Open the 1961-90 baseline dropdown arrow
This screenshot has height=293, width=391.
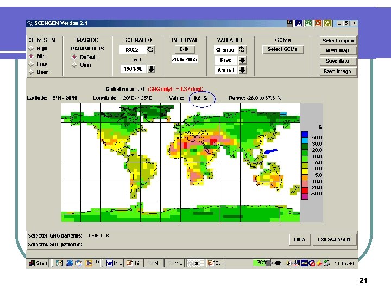click(152, 69)
